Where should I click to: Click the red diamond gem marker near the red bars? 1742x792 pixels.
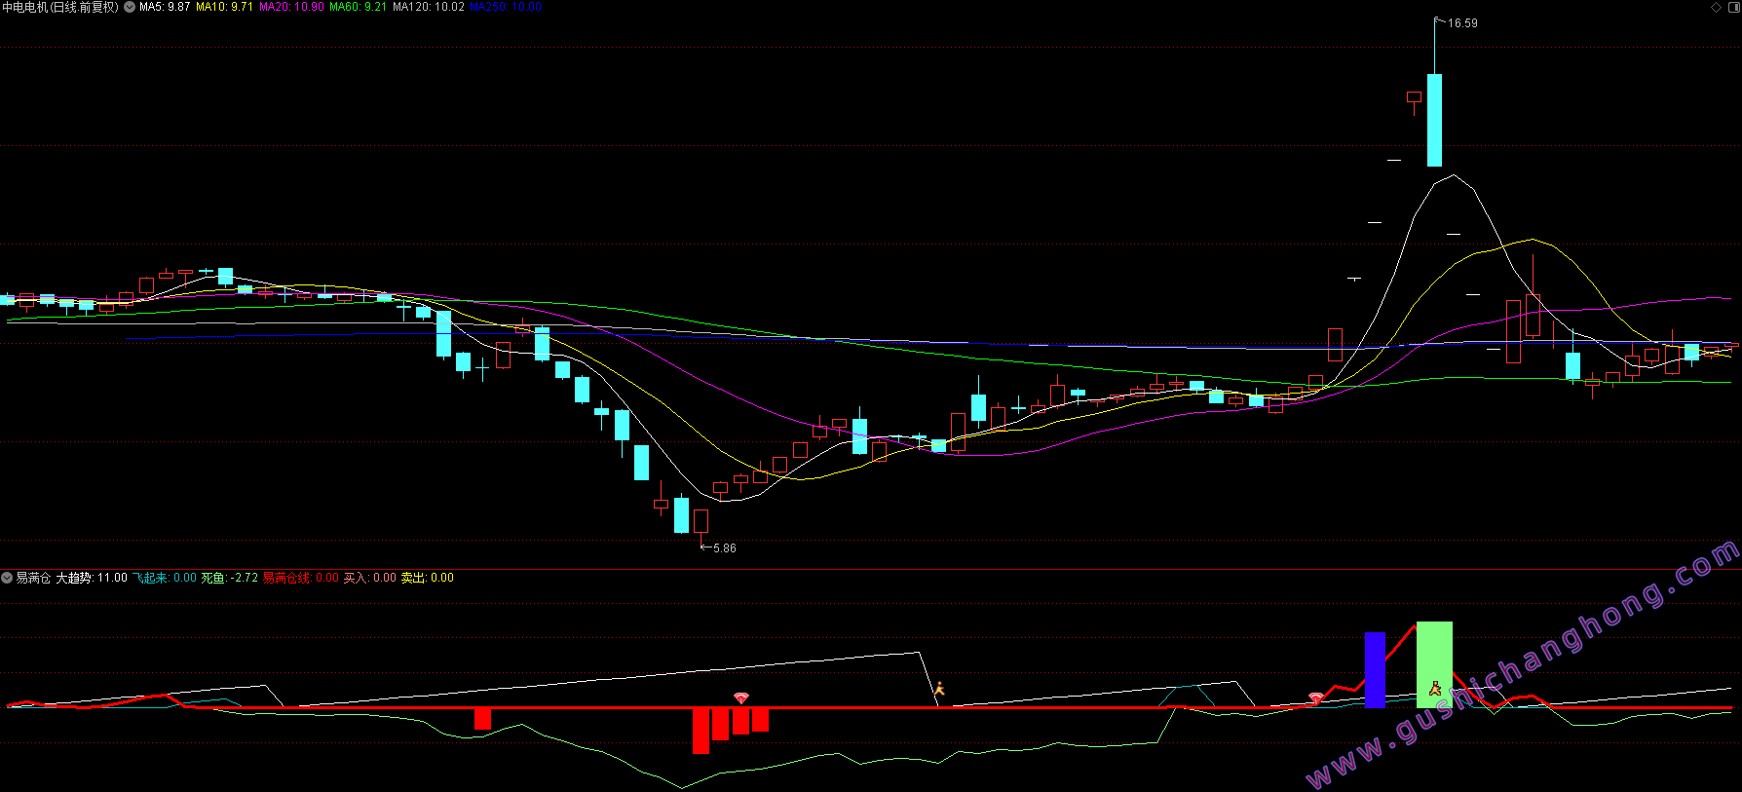tap(741, 698)
